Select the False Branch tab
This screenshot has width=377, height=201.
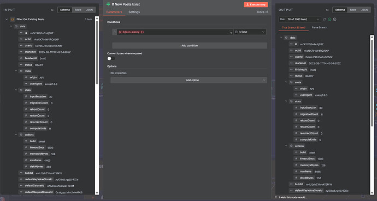tap(319, 28)
